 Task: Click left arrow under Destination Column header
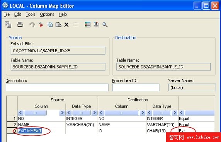101,113
